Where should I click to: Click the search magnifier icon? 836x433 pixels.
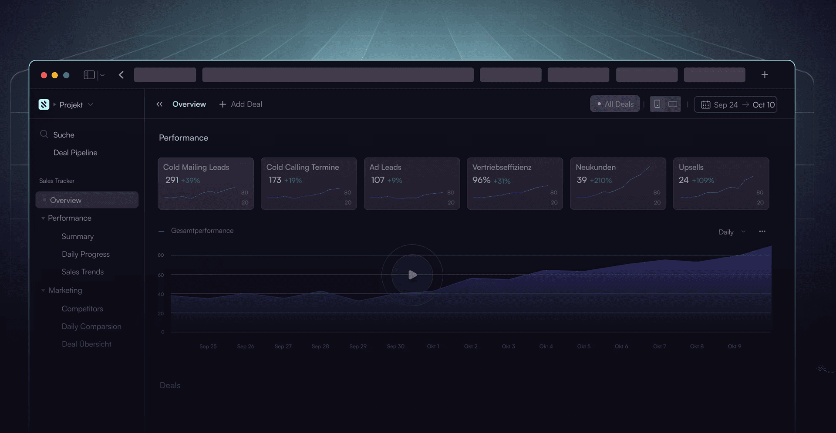[x=44, y=134]
